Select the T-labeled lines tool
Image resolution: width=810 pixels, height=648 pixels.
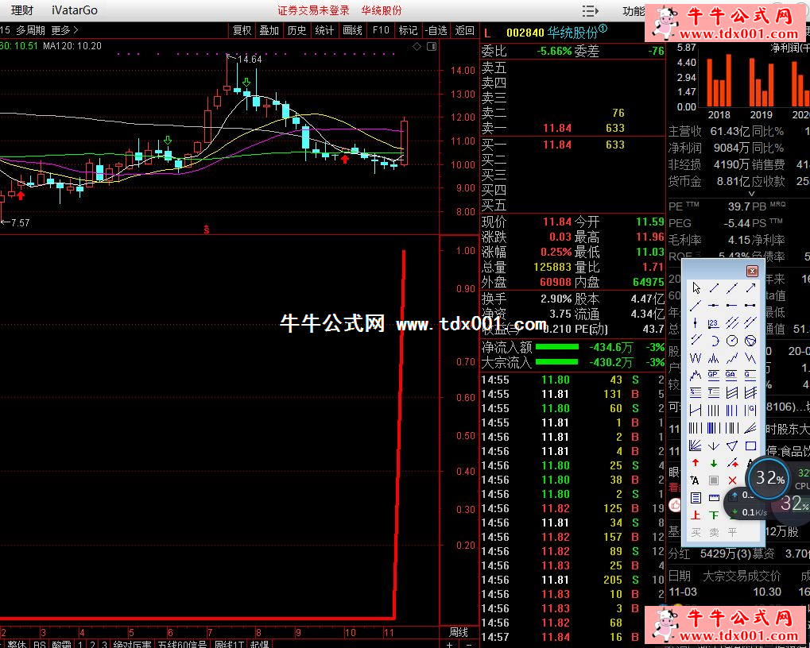click(x=713, y=392)
